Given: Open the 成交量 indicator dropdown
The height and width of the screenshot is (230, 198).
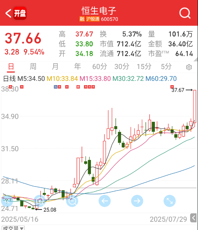Looking at the screenshot, I should [x=13, y=228].
